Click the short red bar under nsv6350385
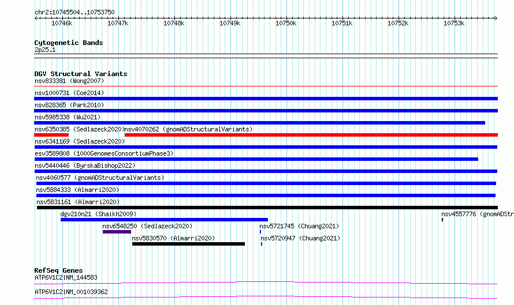The image size is (514, 305). point(51,135)
